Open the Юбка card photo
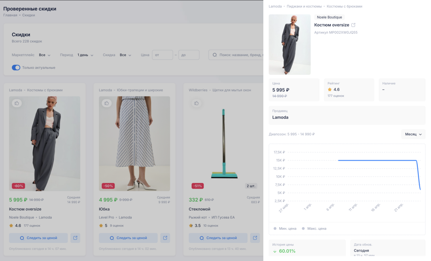This screenshot has height=261, width=431. click(x=134, y=144)
